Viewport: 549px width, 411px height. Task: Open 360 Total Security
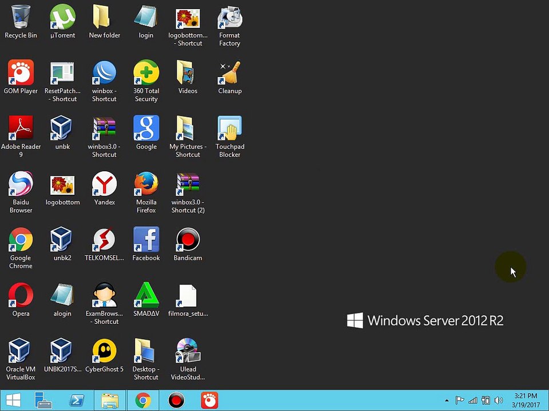pos(146,80)
